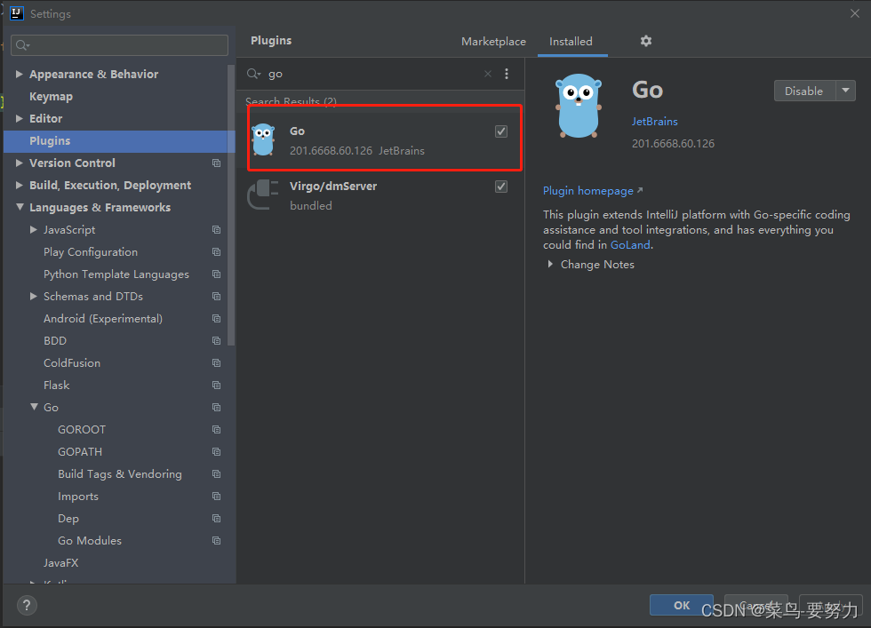
Task: Open the GoLand link in the description
Action: click(x=630, y=245)
